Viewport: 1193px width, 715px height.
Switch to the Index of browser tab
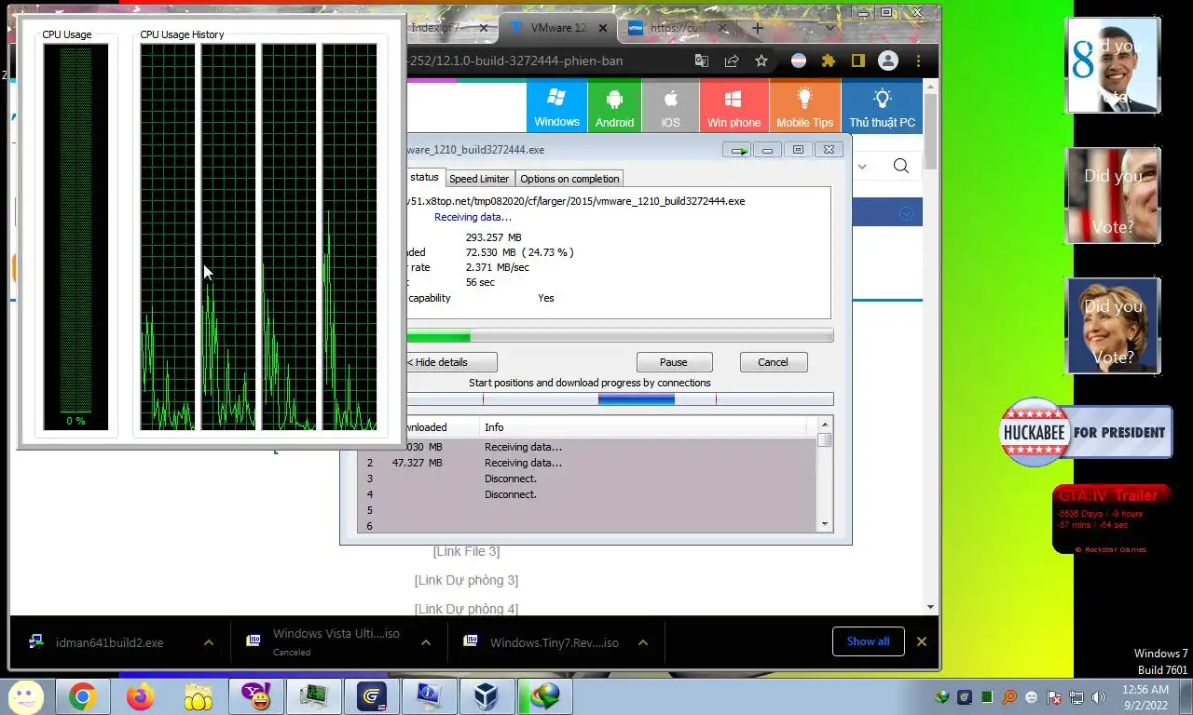tap(450, 28)
